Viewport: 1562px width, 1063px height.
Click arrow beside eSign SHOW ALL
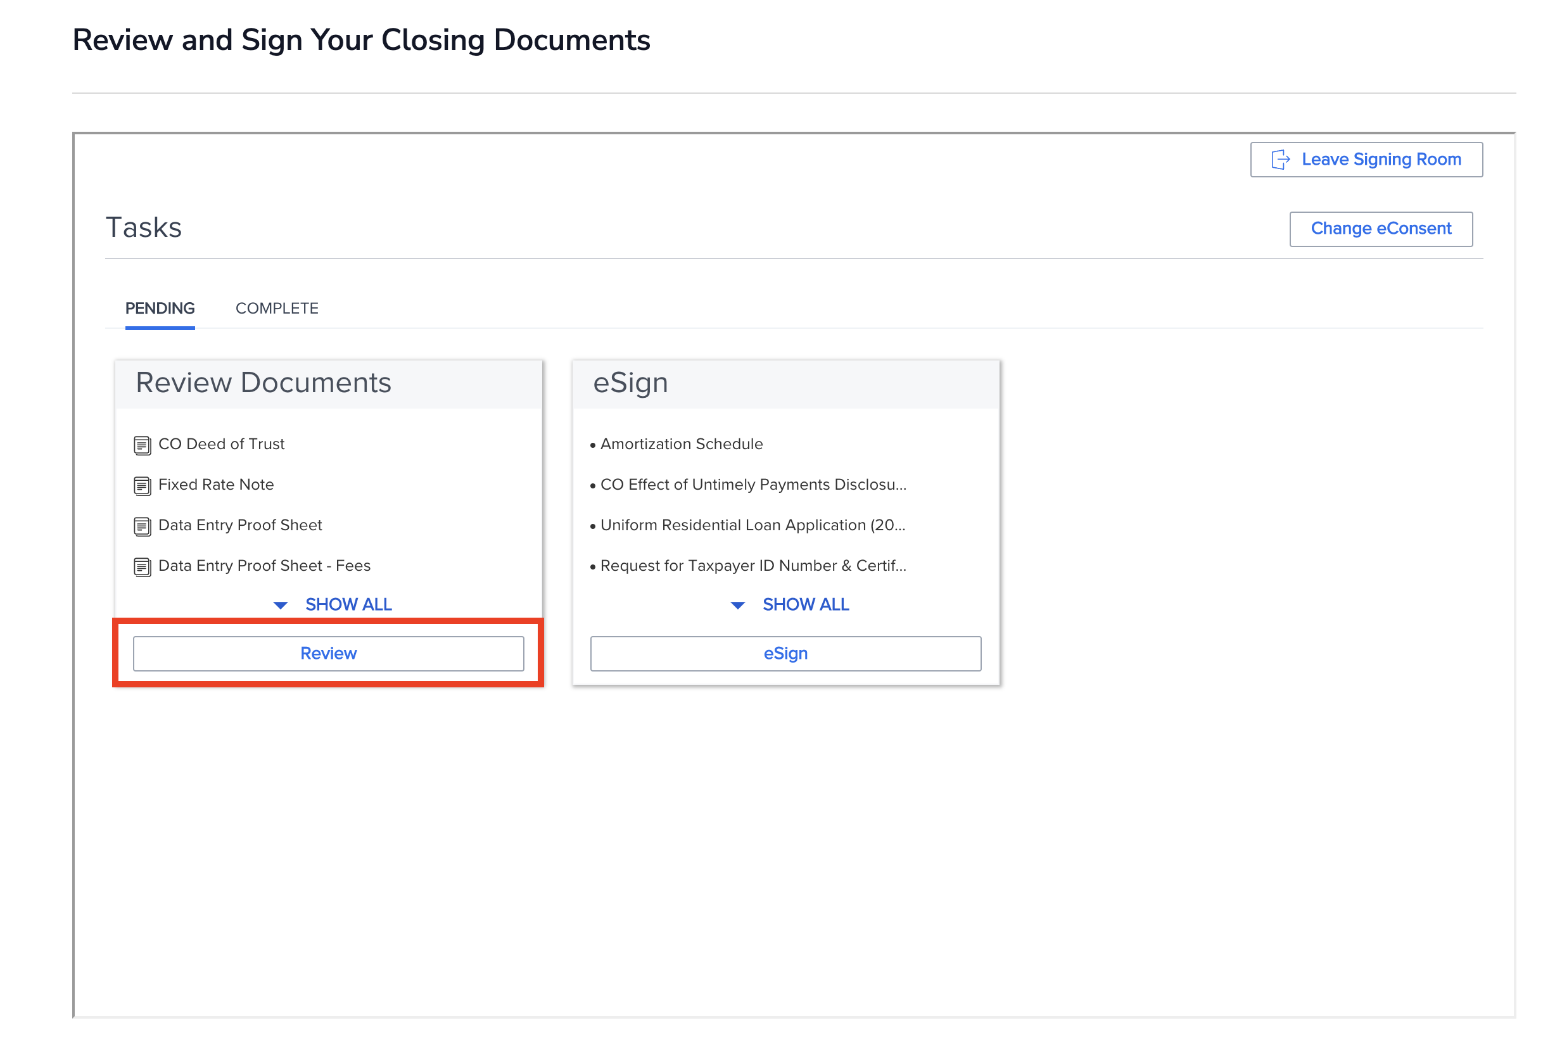pos(737,605)
